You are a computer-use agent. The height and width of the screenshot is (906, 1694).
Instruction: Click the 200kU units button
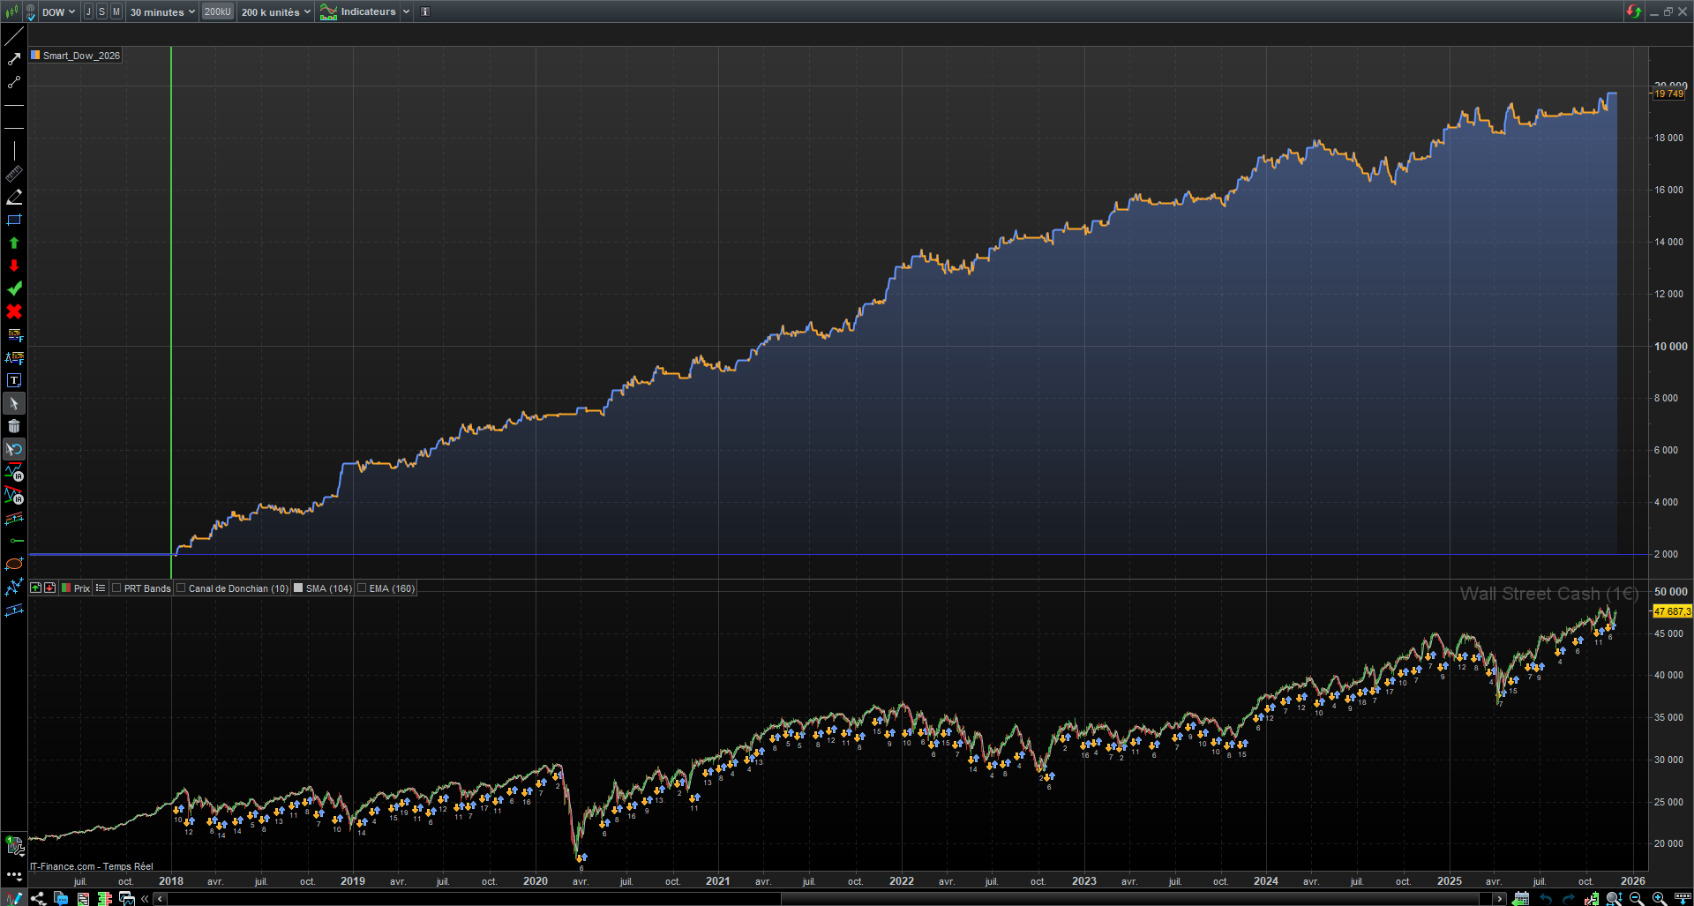(x=217, y=11)
